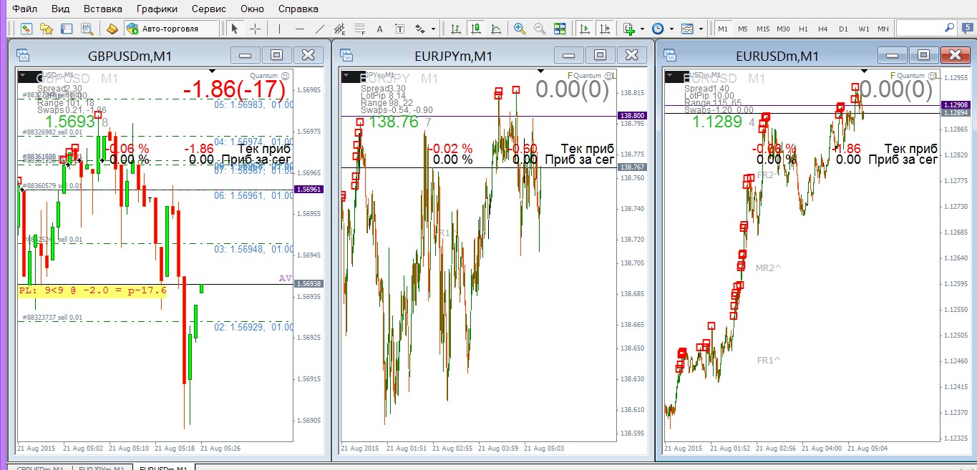Expand the arrows tool dropdown arrow
Viewport: 977px width, 470px height.
(x=433, y=29)
